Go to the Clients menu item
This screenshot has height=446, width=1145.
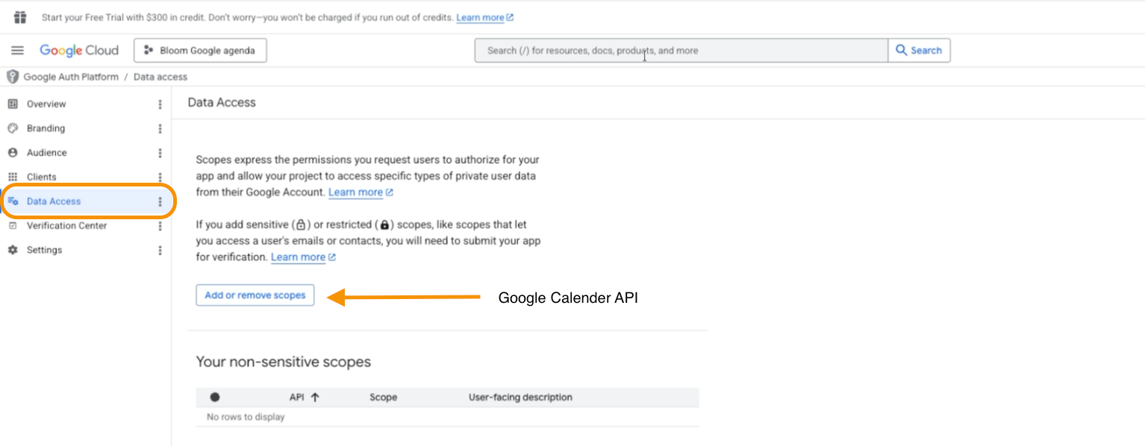tap(42, 177)
